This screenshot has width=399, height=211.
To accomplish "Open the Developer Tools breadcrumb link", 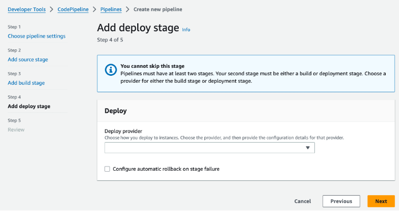I will coord(27,10).
